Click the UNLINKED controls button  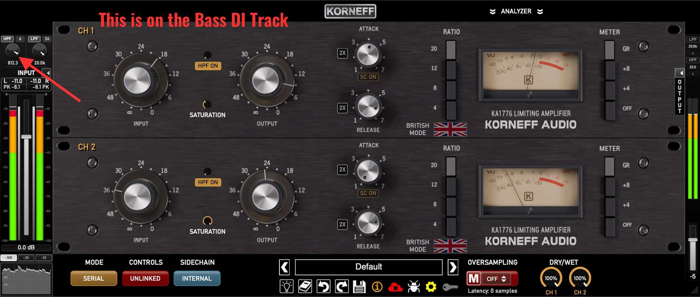click(145, 278)
